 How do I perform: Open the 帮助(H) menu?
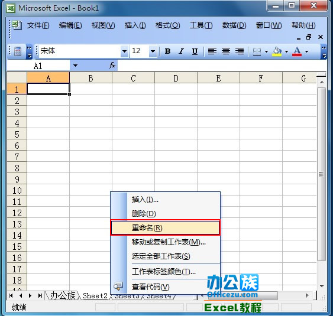point(303,25)
